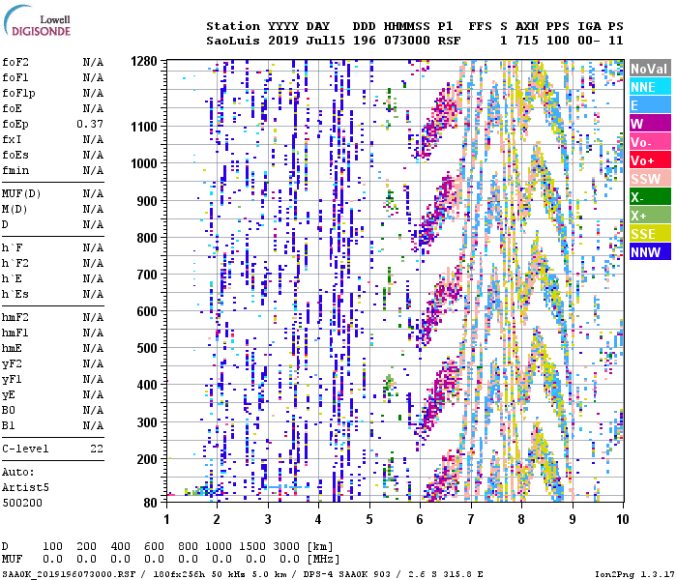Screen dimensions: 677x580
Task: Click the 3000 km distance column header
Action: pyautogui.click(x=286, y=547)
